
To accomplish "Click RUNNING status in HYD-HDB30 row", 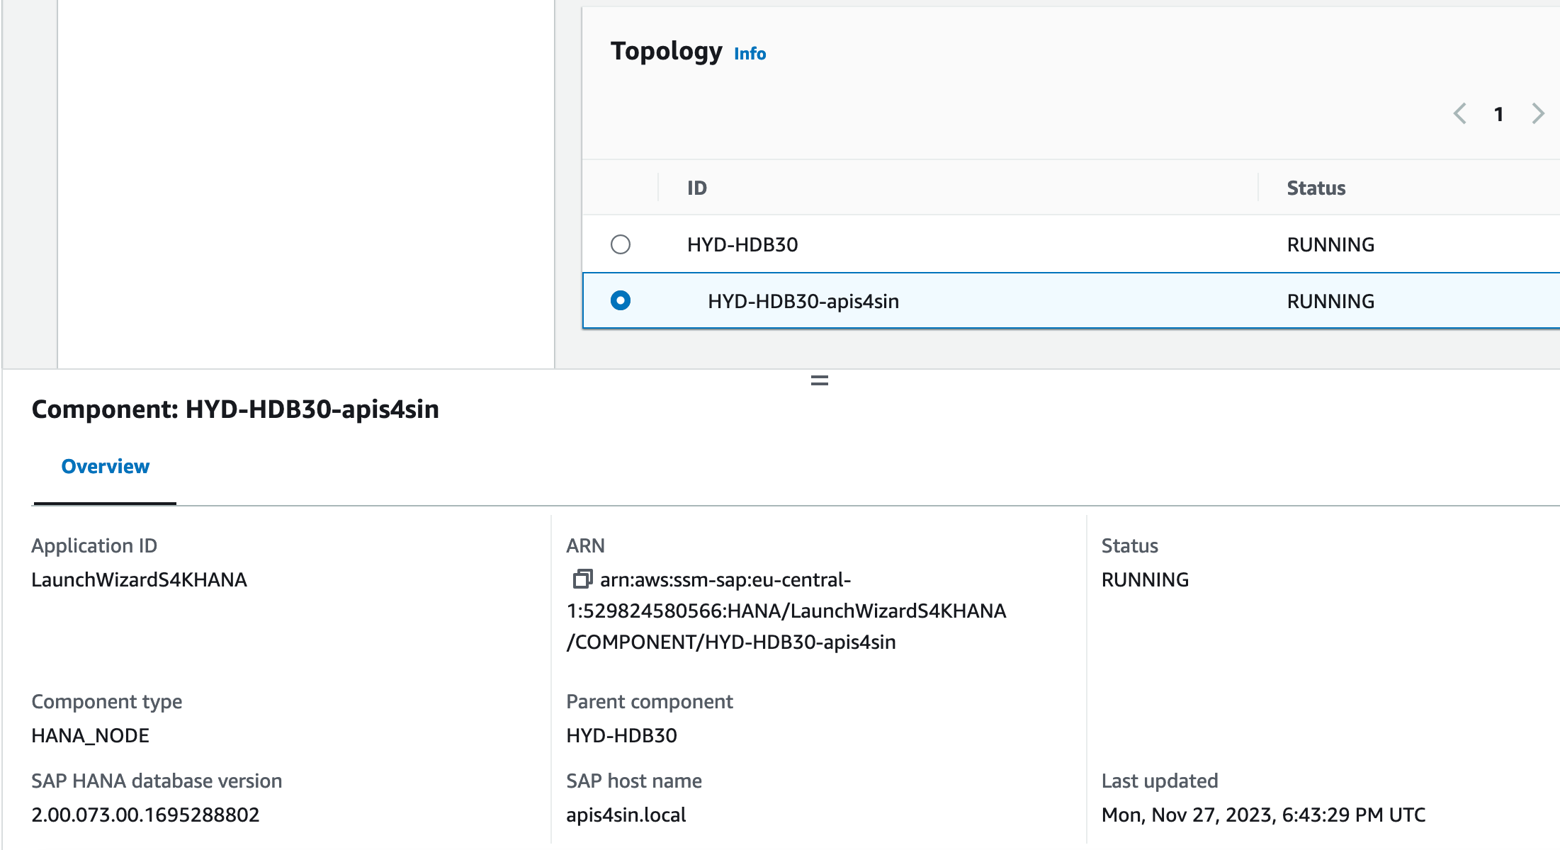I will click(1330, 244).
